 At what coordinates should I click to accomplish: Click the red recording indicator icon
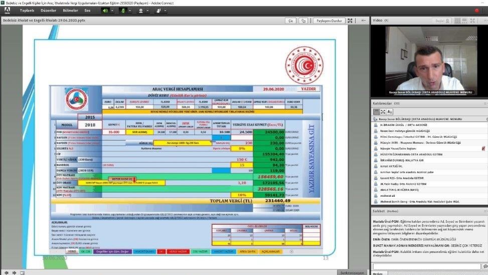tap(476, 10)
